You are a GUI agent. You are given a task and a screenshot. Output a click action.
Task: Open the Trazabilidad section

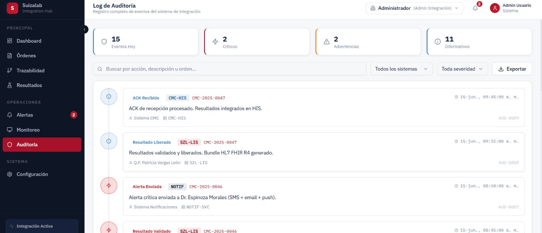click(x=42, y=70)
